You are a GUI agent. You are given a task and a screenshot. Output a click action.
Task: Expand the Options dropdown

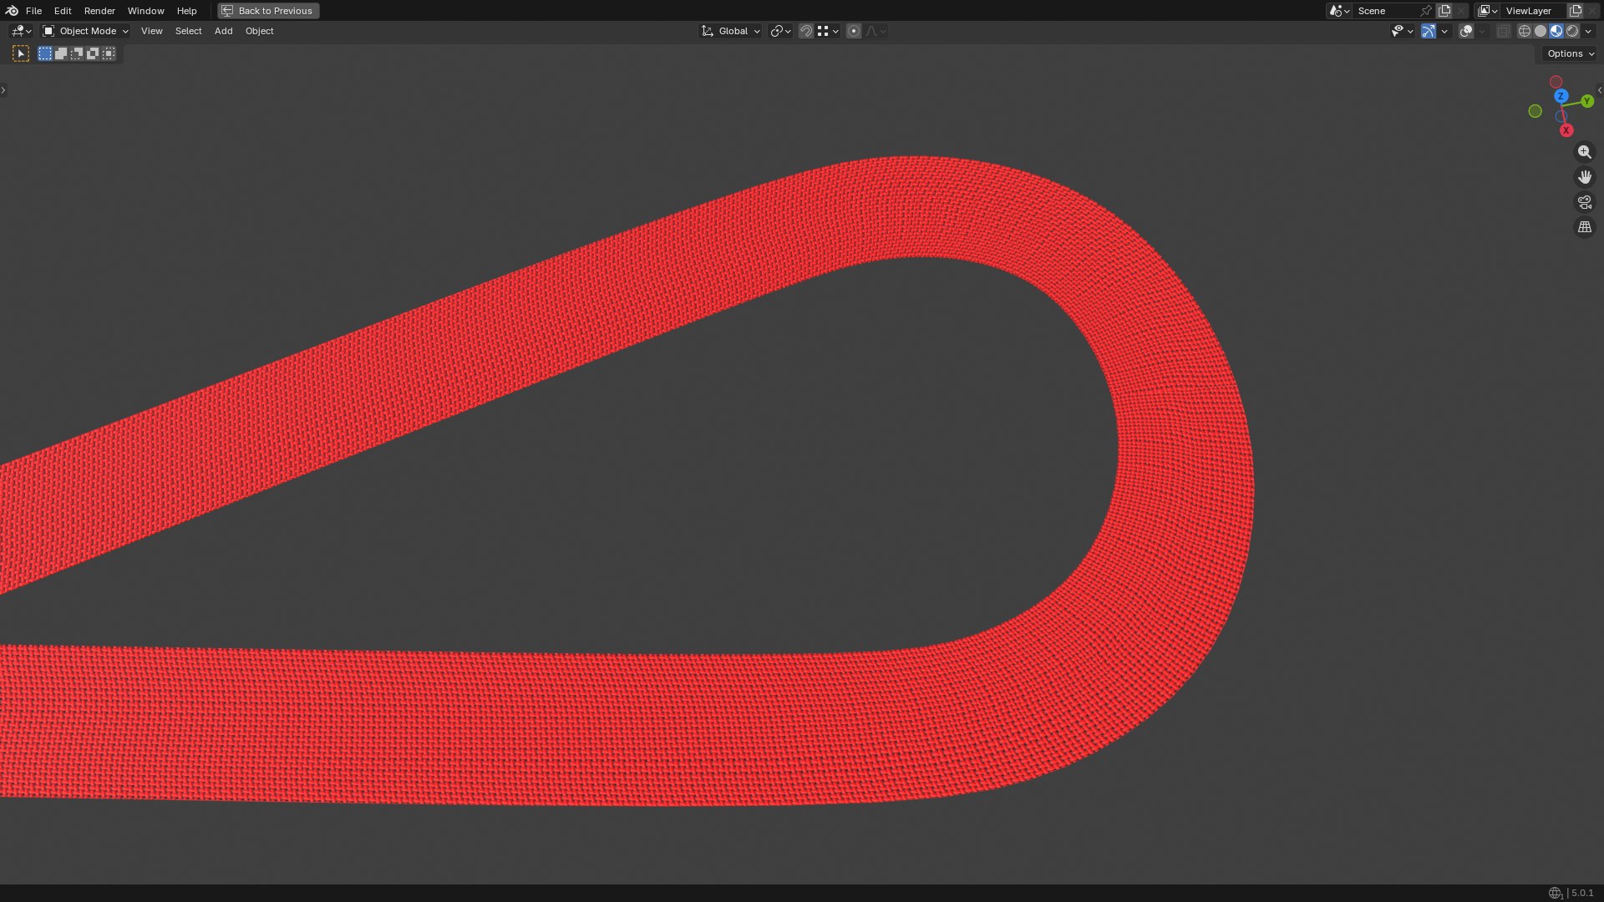(1571, 53)
